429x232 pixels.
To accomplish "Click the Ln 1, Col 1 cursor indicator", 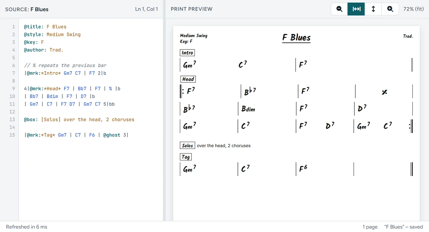I will [146, 9].
